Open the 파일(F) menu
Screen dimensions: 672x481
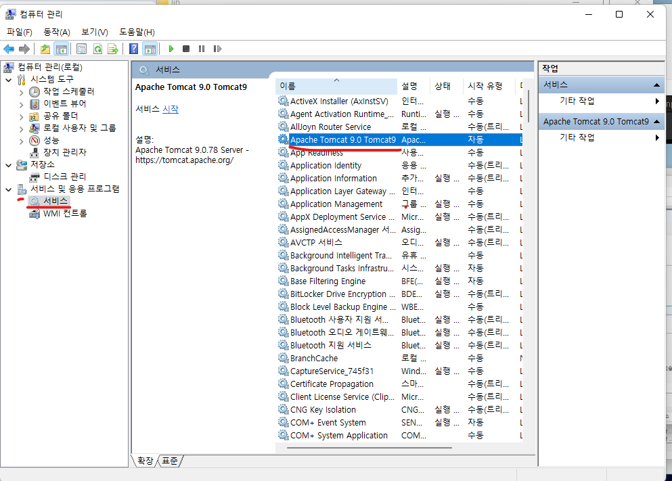pos(19,32)
